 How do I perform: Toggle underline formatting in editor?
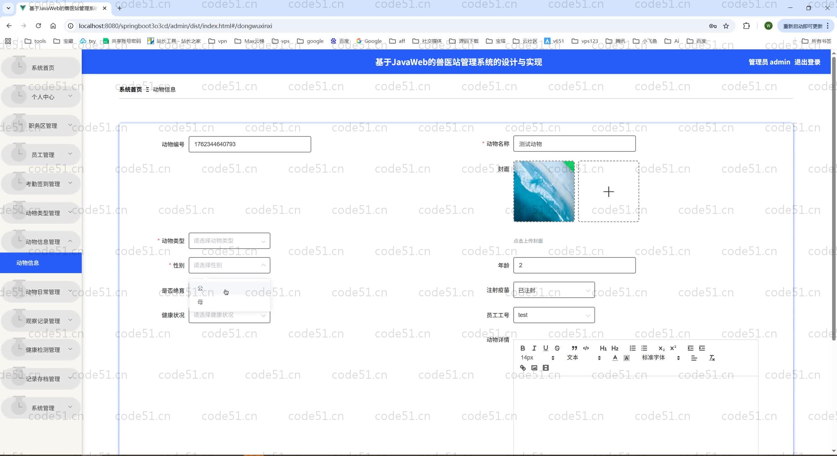click(x=545, y=348)
